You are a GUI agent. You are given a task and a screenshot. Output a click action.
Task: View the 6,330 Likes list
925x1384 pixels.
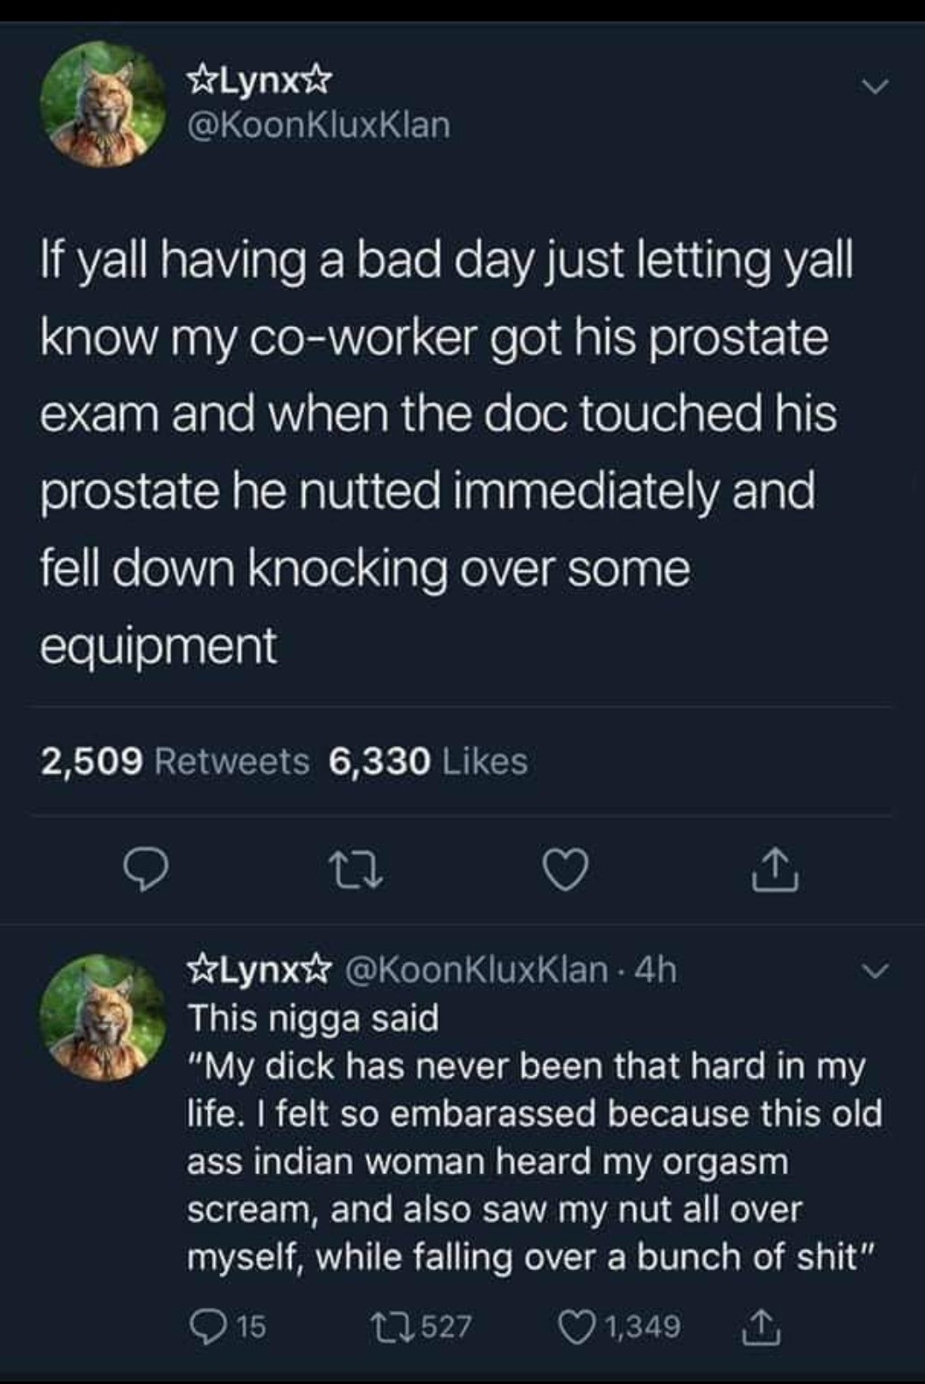428,761
